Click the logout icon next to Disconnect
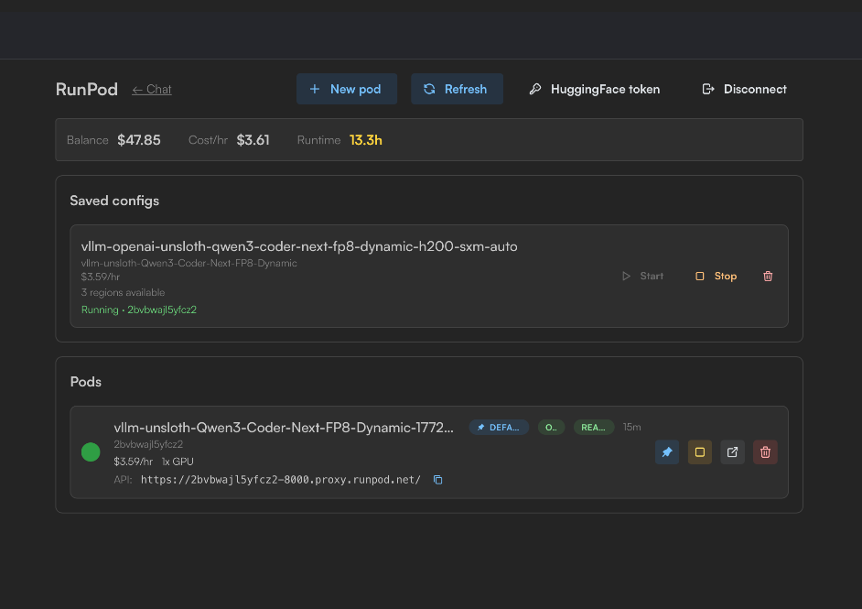862x609 pixels. (708, 89)
